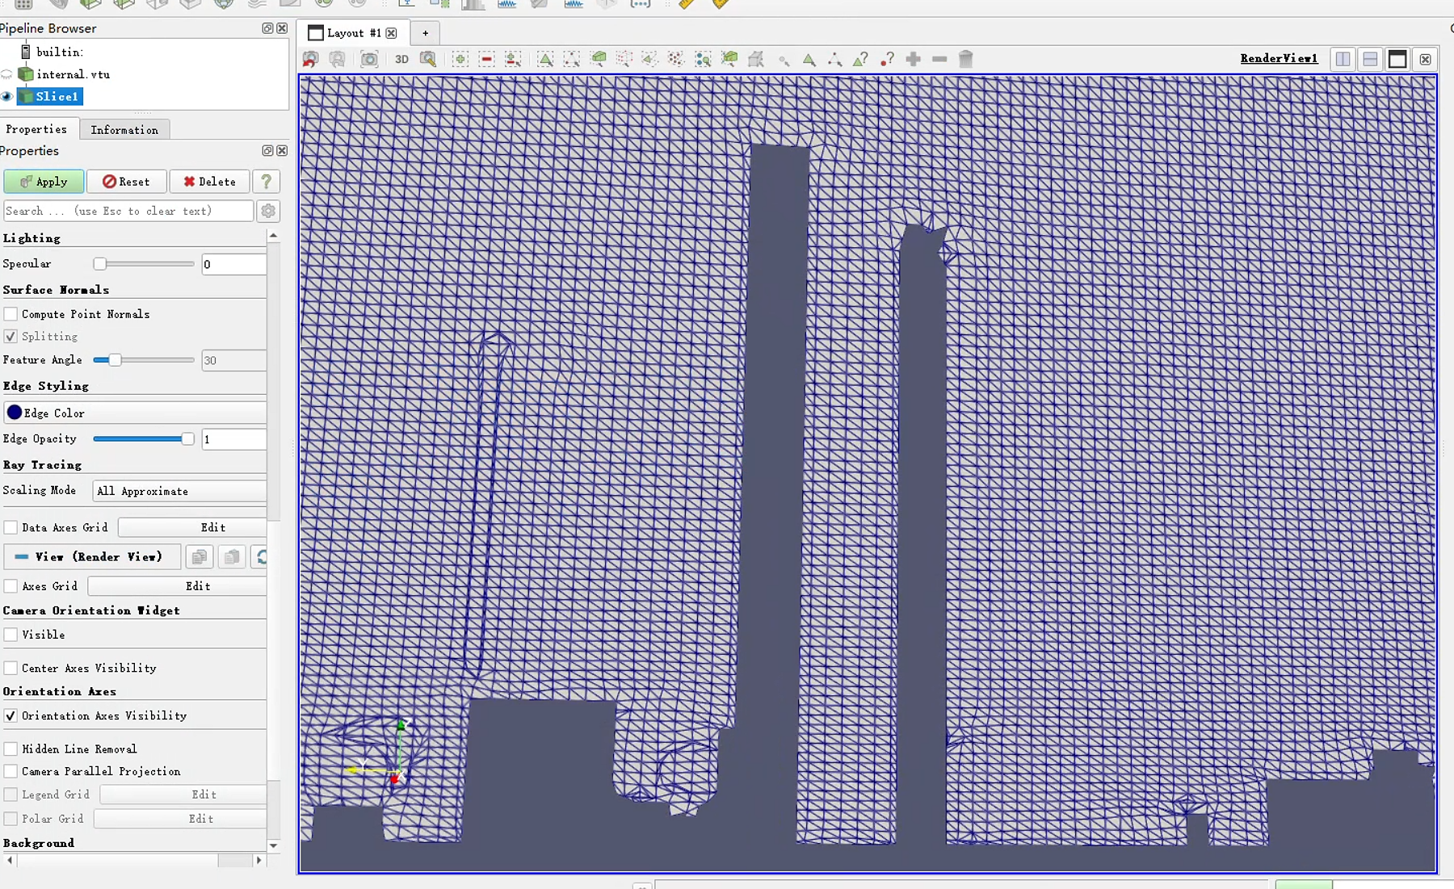The height and width of the screenshot is (889, 1454).
Task: Switch to the Information tab
Action: (124, 129)
